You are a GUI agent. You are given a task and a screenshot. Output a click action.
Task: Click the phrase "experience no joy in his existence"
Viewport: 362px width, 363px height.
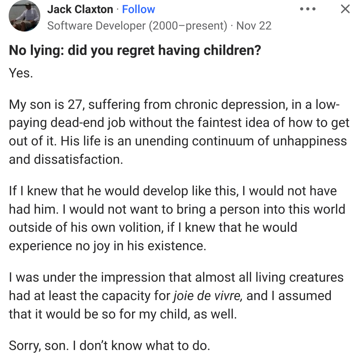tap(107, 246)
